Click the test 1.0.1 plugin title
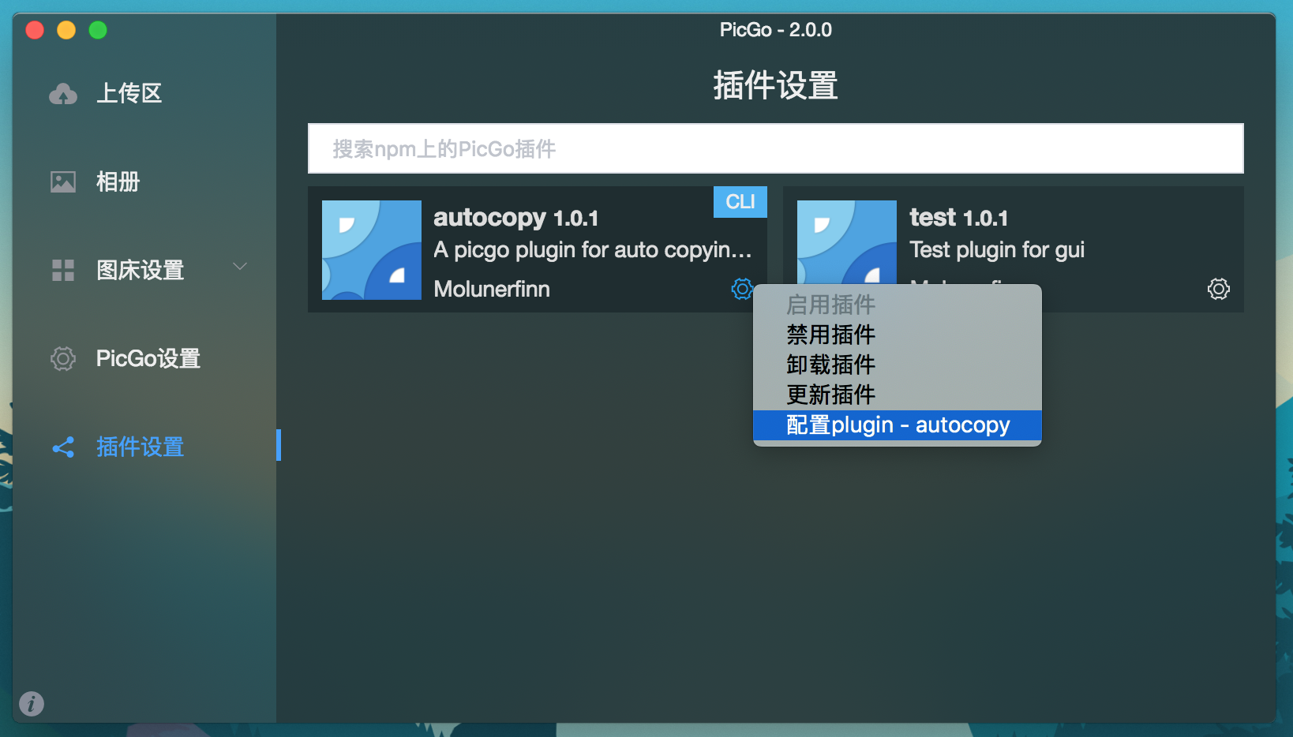This screenshot has height=737, width=1293. [958, 218]
